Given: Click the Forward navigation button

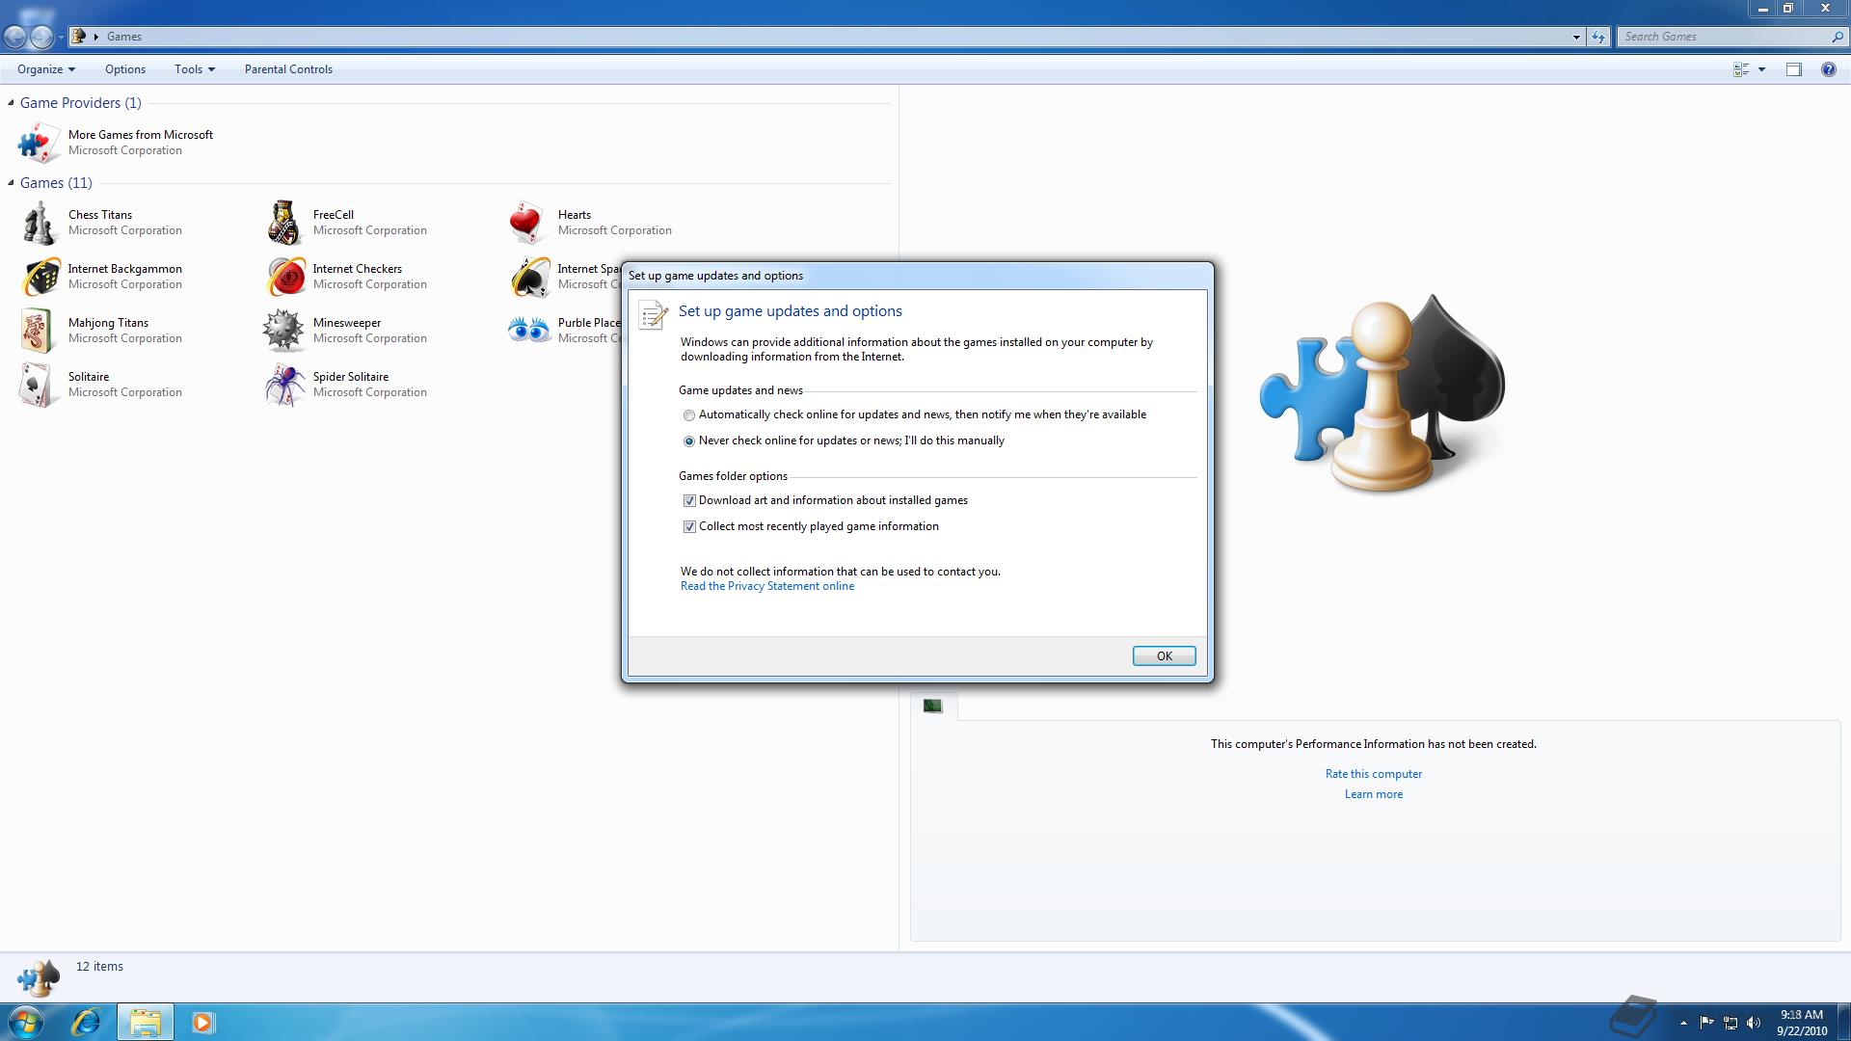Looking at the screenshot, I should pyautogui.click(x=41, y=37).
